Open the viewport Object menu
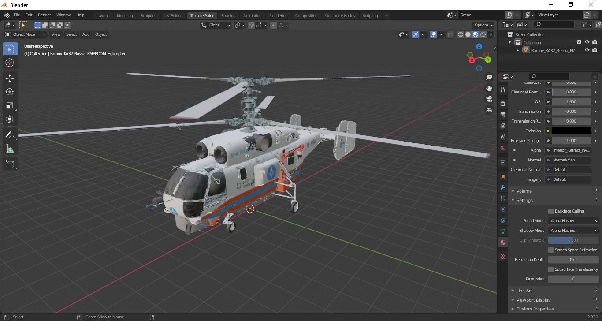This screenshot has height=321, width=602. point(101,34)
